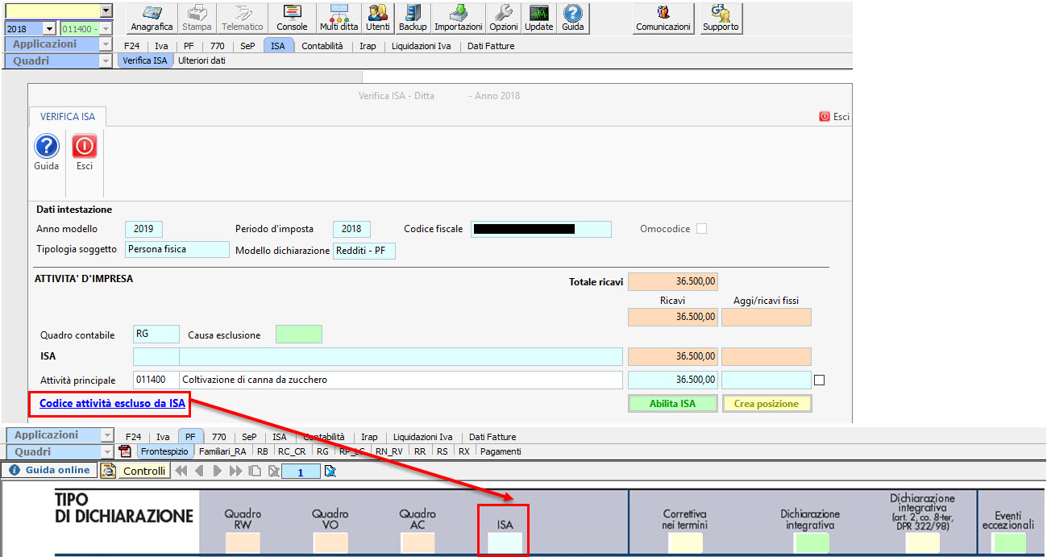Open the 2018 year dropdown
This screenshot has width=1047, height=557.
pyautogui.click(x=48, y=28)
